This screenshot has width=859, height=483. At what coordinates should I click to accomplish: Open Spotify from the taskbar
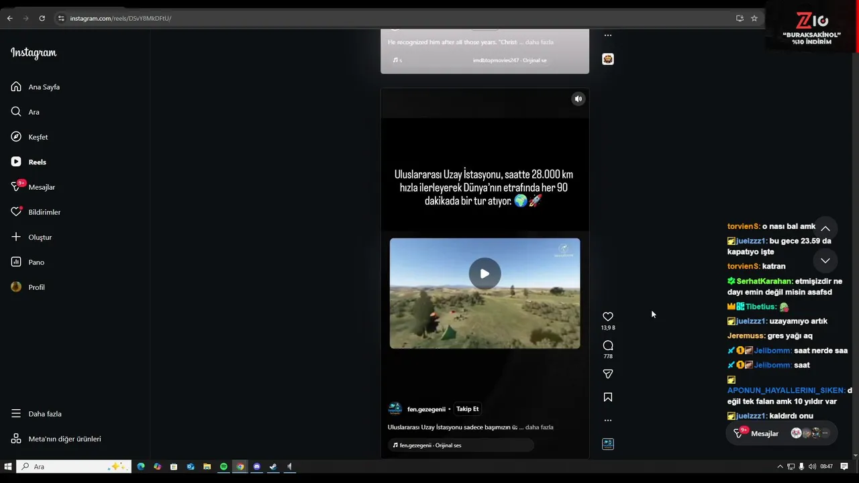(x=223, y=466)
